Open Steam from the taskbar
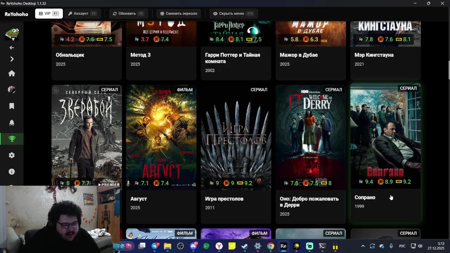The height and width of the screenshot is (253, 450). tap(245, 246)
